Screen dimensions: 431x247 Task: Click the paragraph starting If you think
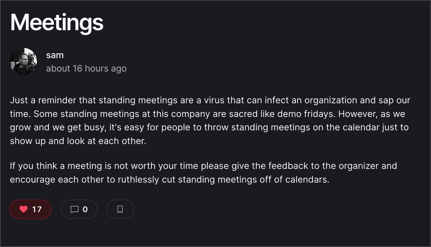pyautogui.click(x=203, y=173)
